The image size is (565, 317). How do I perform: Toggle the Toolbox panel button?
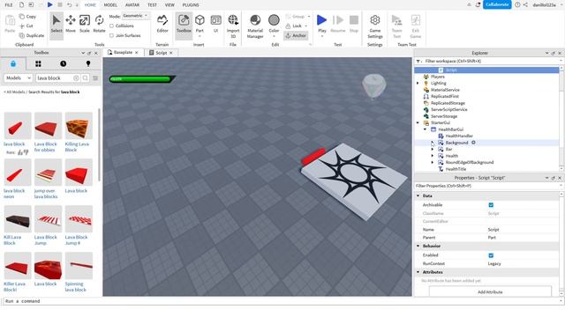184,25
